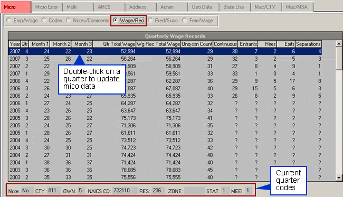Select the Emp/Wage radio button
The width and height of the screenshot is (343, 197).
pos(22,21)
